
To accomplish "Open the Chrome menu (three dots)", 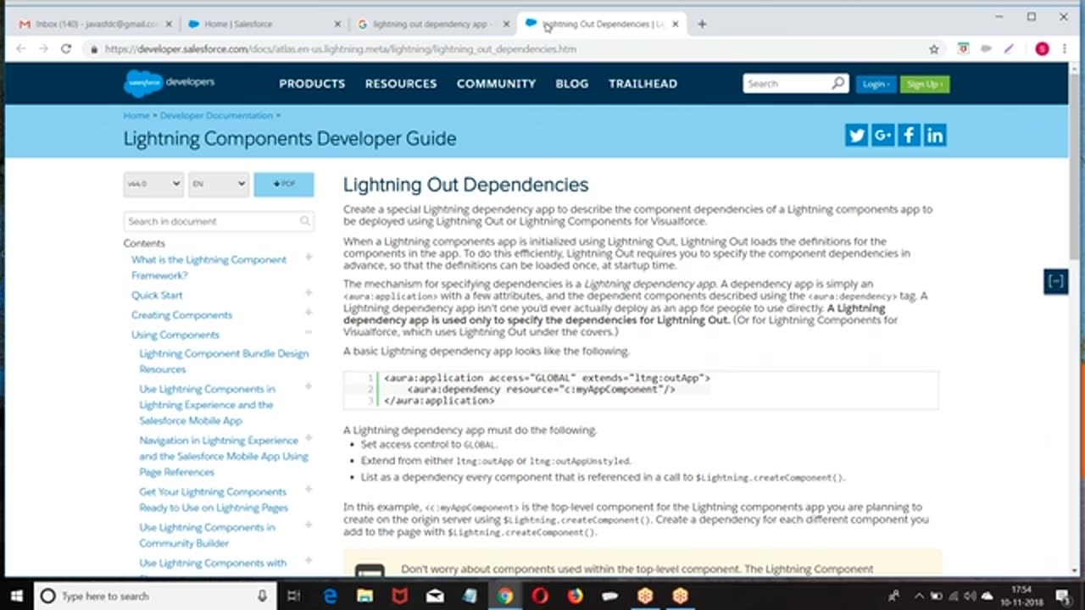I will (x=1065, y=49).
